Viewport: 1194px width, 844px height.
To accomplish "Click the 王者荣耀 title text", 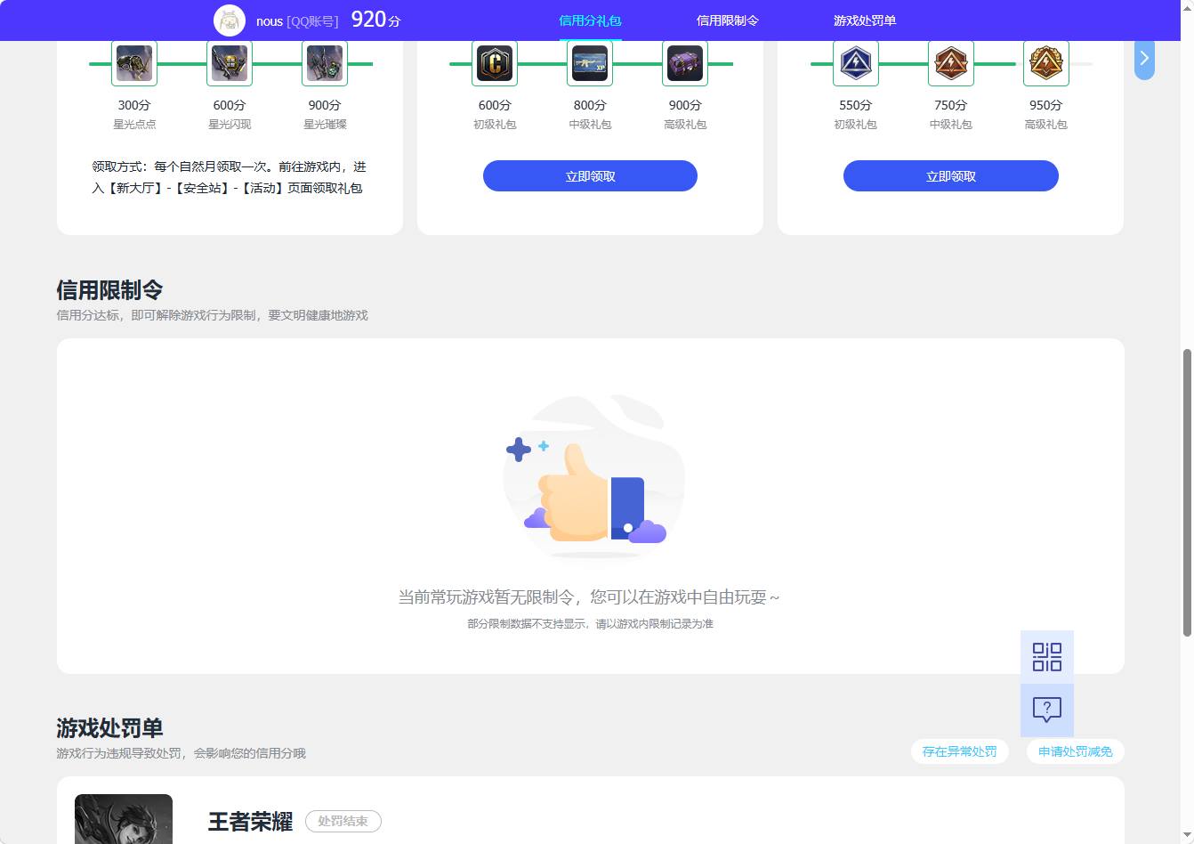I will pyautogui.click(x=250, y=822).
